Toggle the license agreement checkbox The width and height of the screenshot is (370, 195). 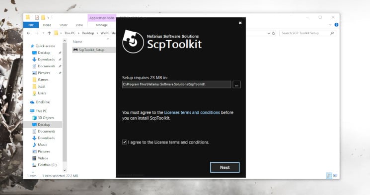tap(124, 142)
